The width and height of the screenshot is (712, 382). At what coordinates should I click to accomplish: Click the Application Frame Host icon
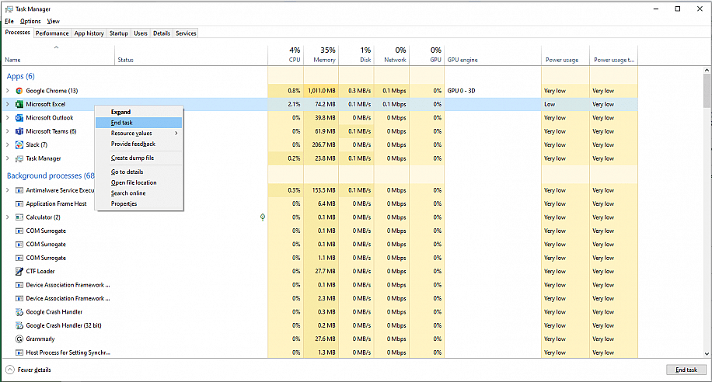(x=19, y=203)
